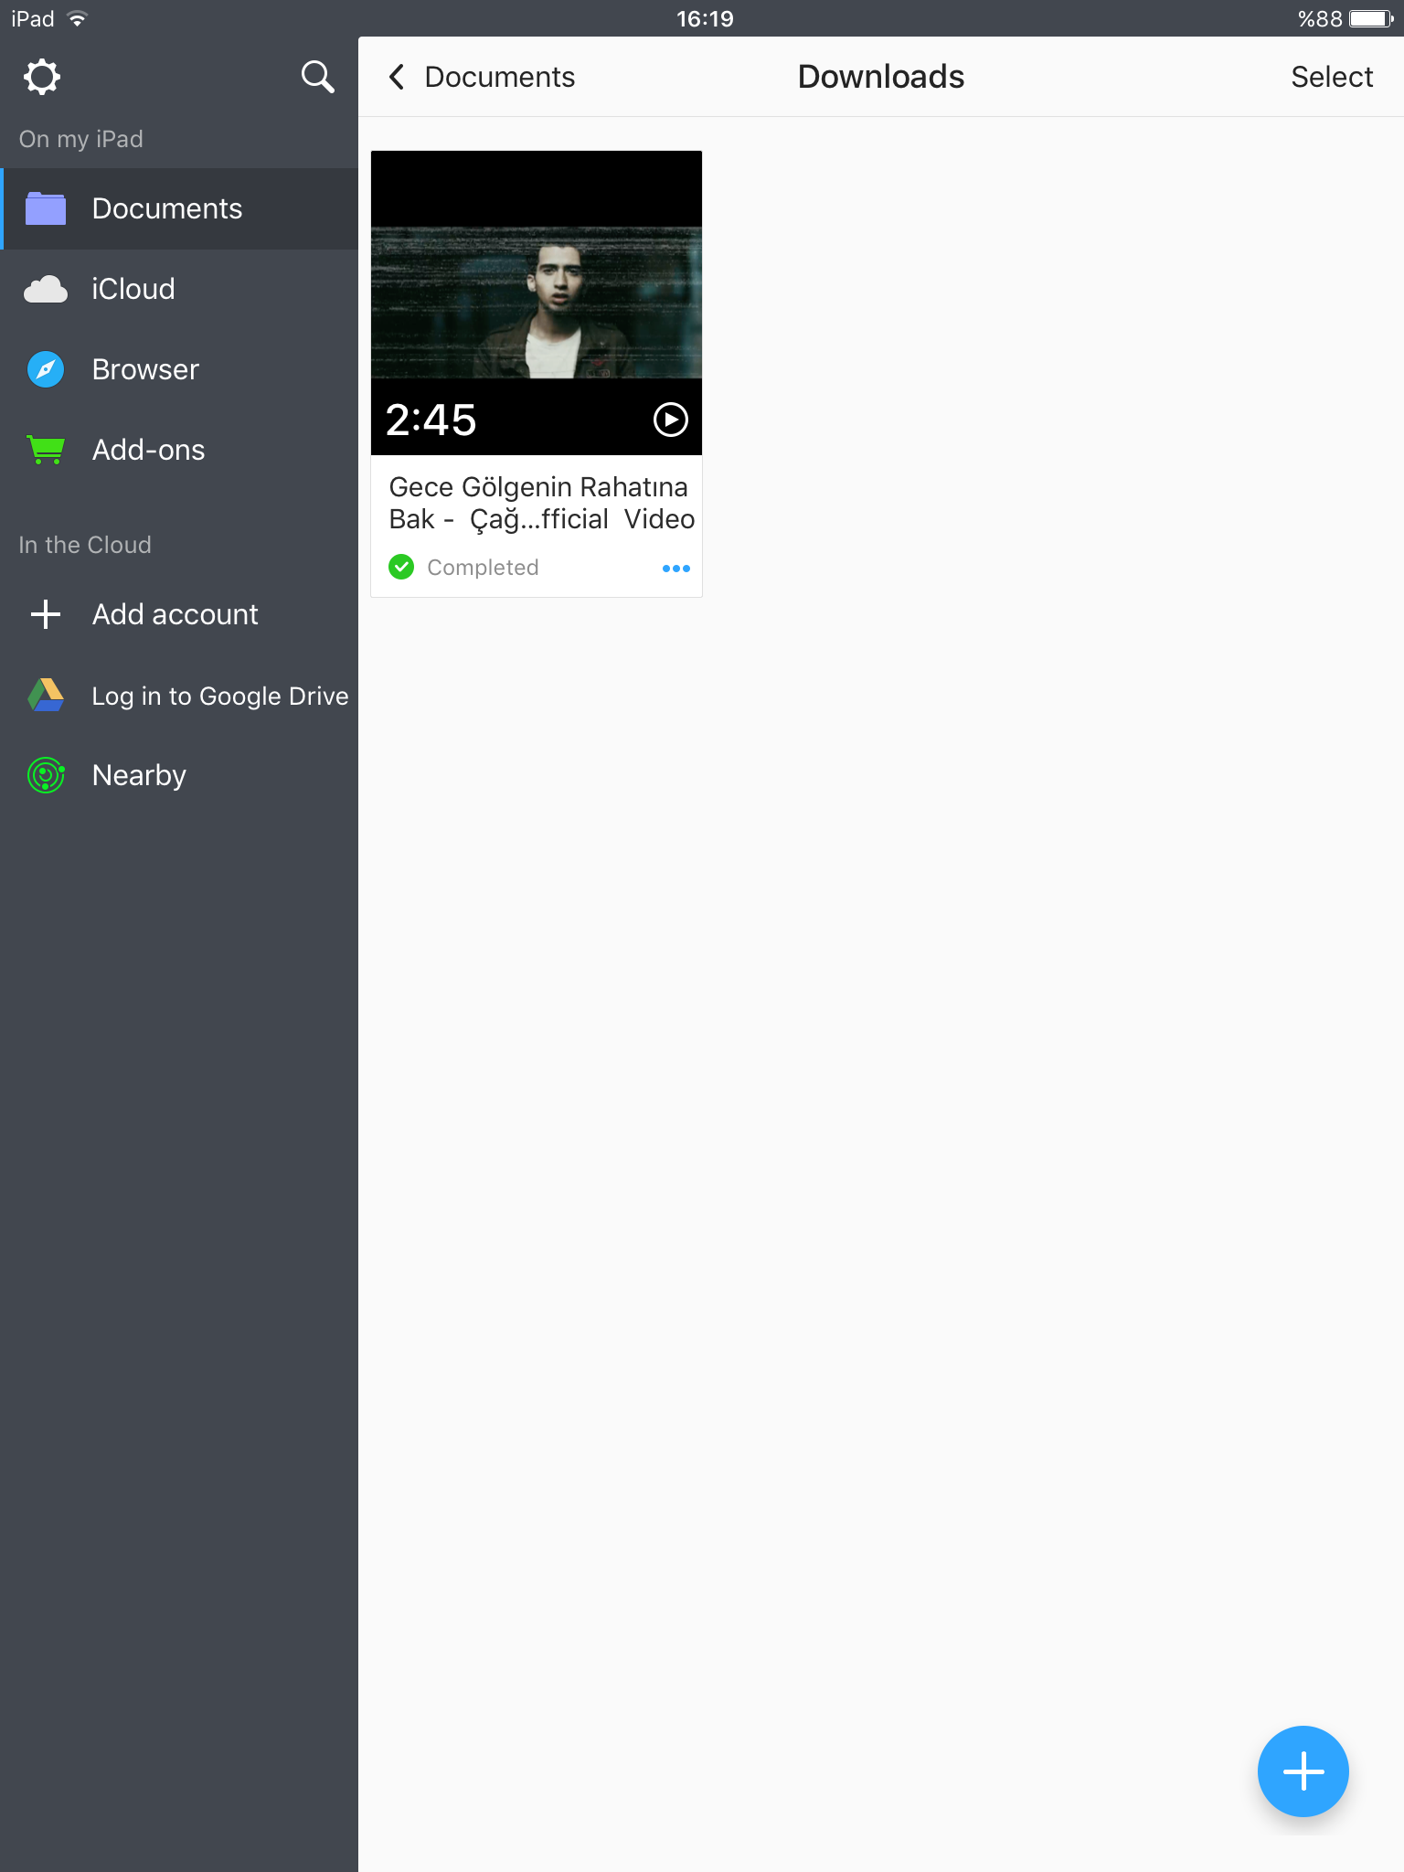This screenshot has width=1404, height=1872.
Task: Tap the Wi-Fi status icon
Action: tap(78, 19)
